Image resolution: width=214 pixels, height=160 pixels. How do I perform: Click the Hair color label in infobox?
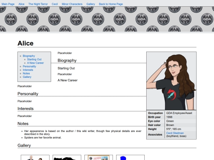[154, 125]
